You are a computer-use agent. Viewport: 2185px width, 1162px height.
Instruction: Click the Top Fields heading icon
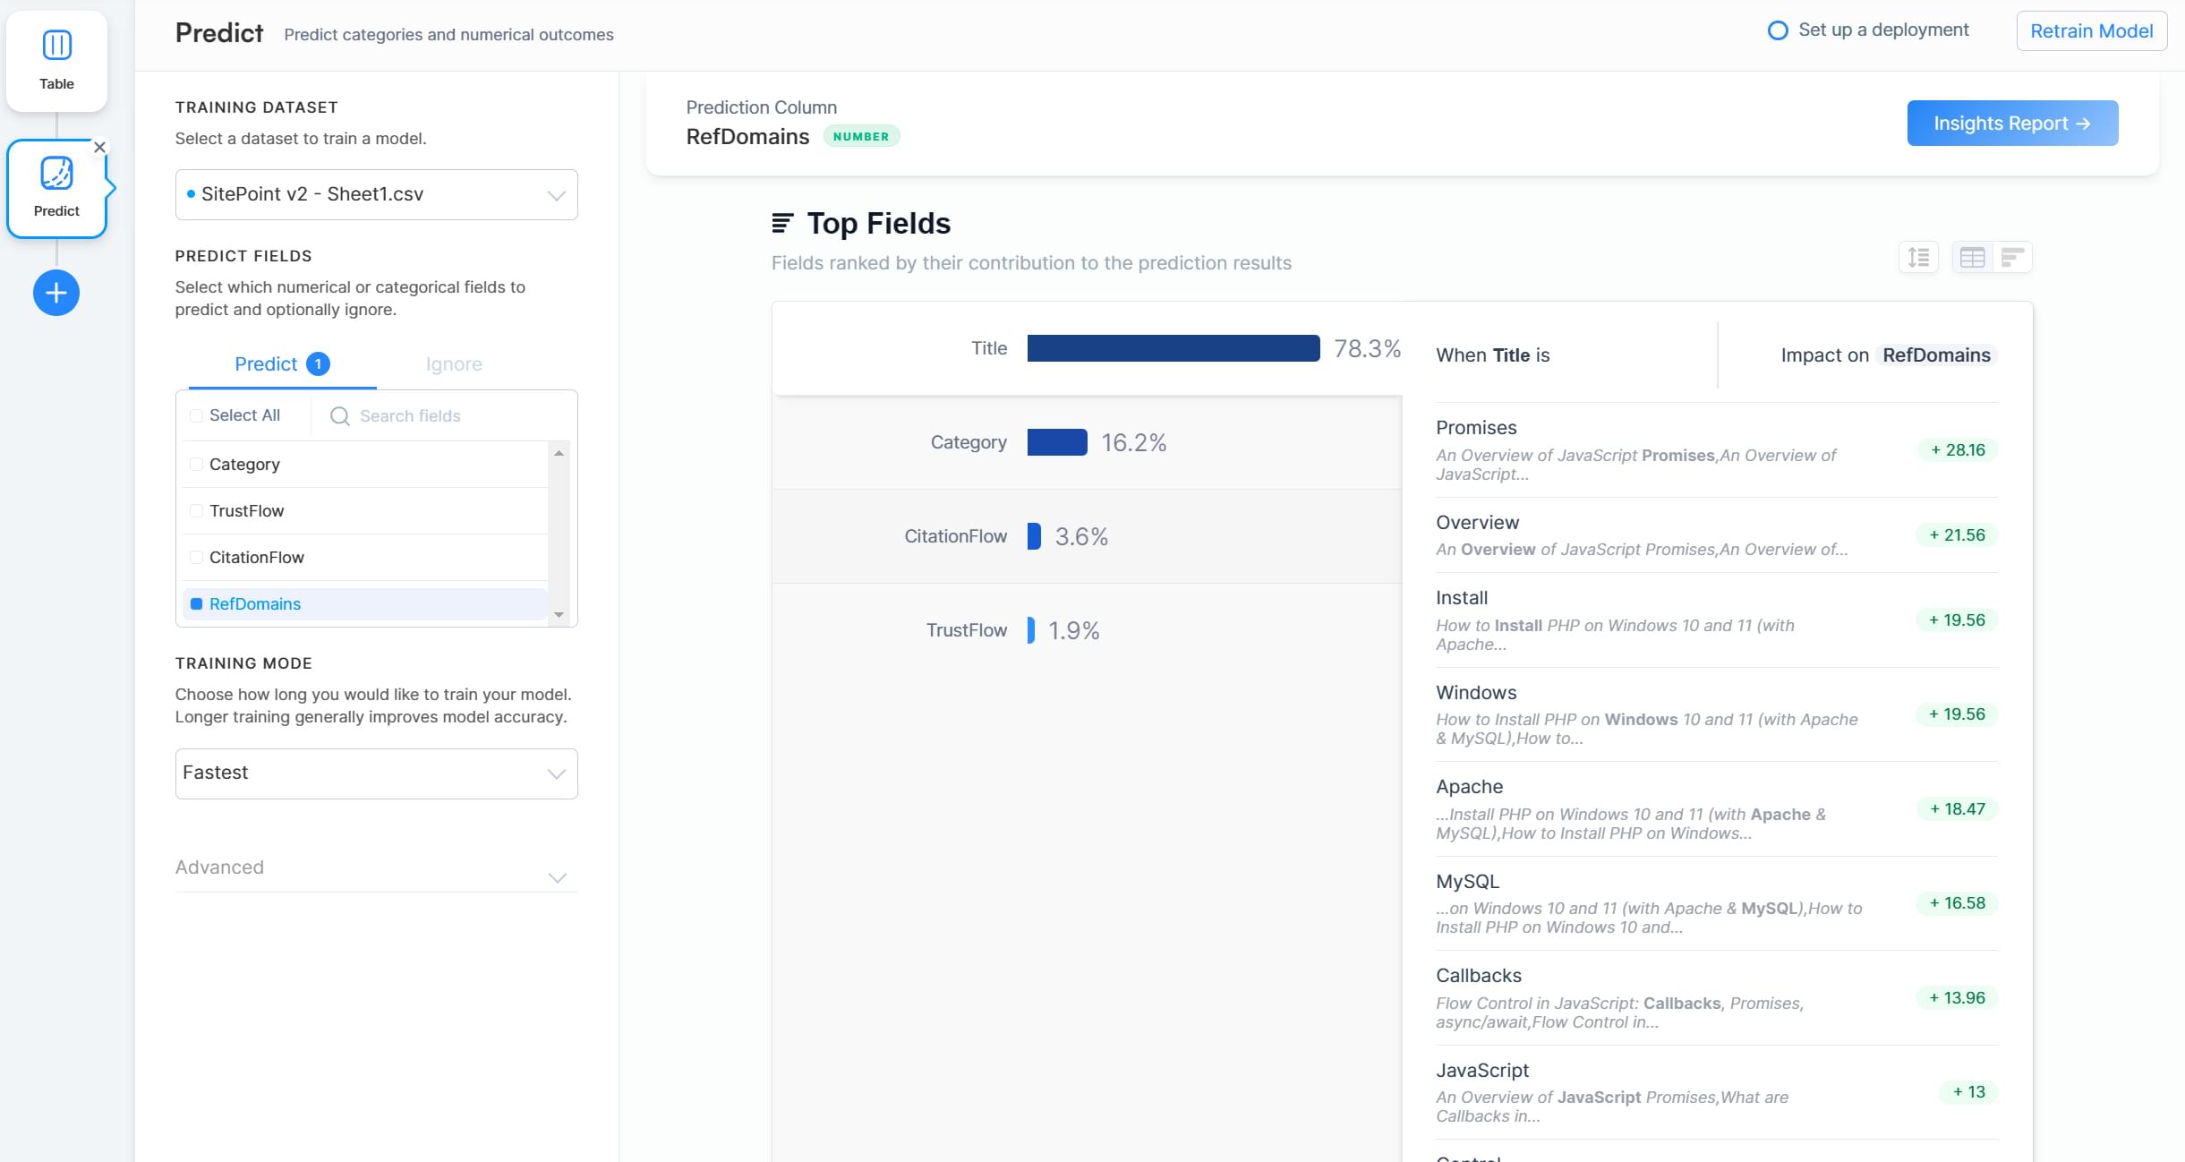(x=782, y=223)
